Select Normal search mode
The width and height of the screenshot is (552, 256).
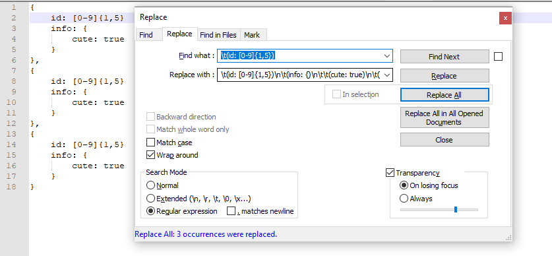150,185
